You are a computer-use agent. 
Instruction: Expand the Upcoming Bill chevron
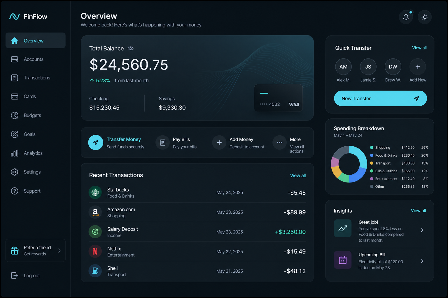(x=422, y=261)
